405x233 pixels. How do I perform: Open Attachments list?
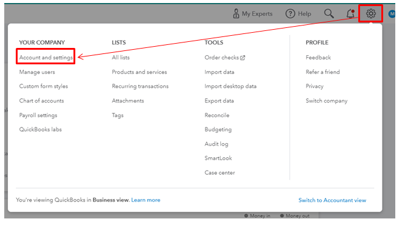pyautogui.click(x=128, y=101)
